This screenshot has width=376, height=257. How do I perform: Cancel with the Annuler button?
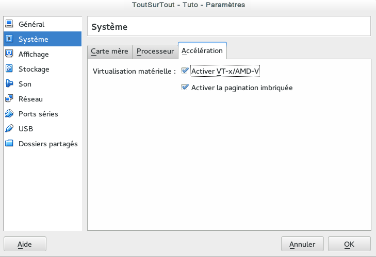(302, 244)
